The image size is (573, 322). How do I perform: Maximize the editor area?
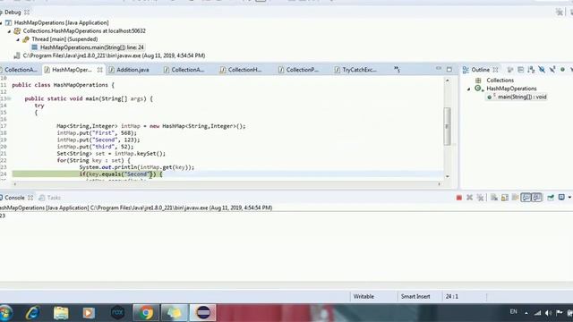[449, 69]
